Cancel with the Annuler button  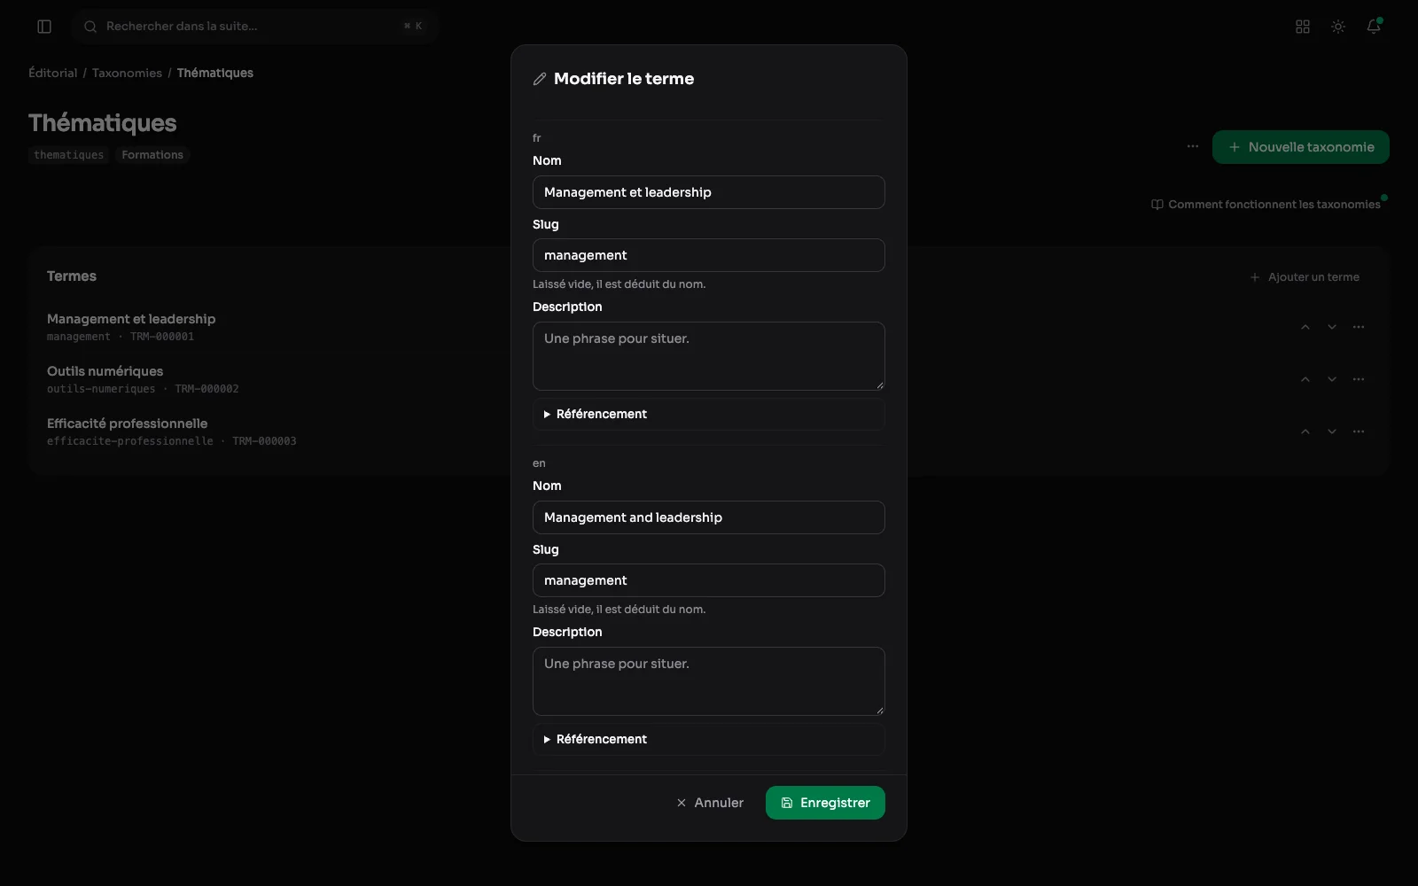pyautogui.click(x=710, y=803)
